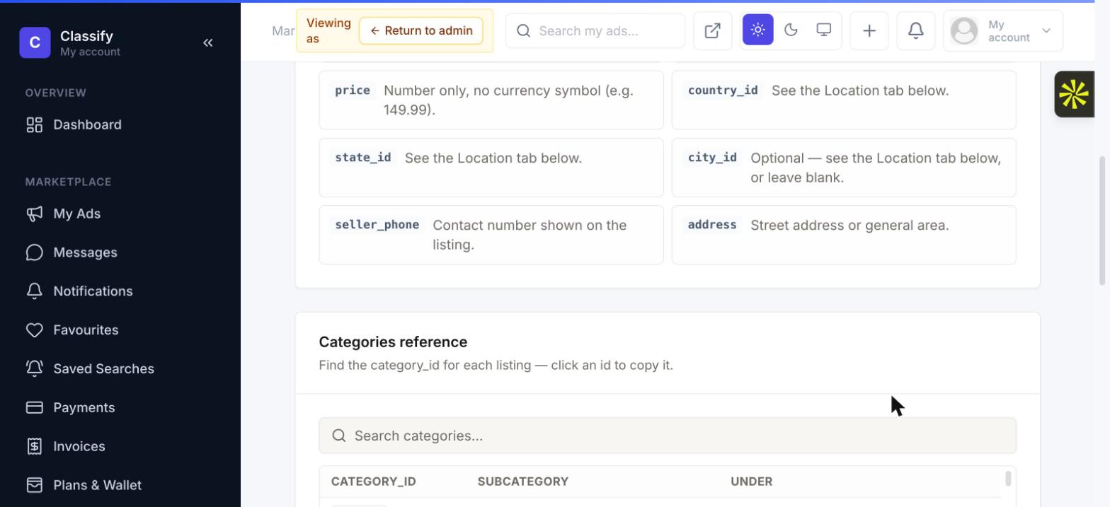Click the account avatar icon
This screenshot has width=1110, height=507.
coord(964,31)
